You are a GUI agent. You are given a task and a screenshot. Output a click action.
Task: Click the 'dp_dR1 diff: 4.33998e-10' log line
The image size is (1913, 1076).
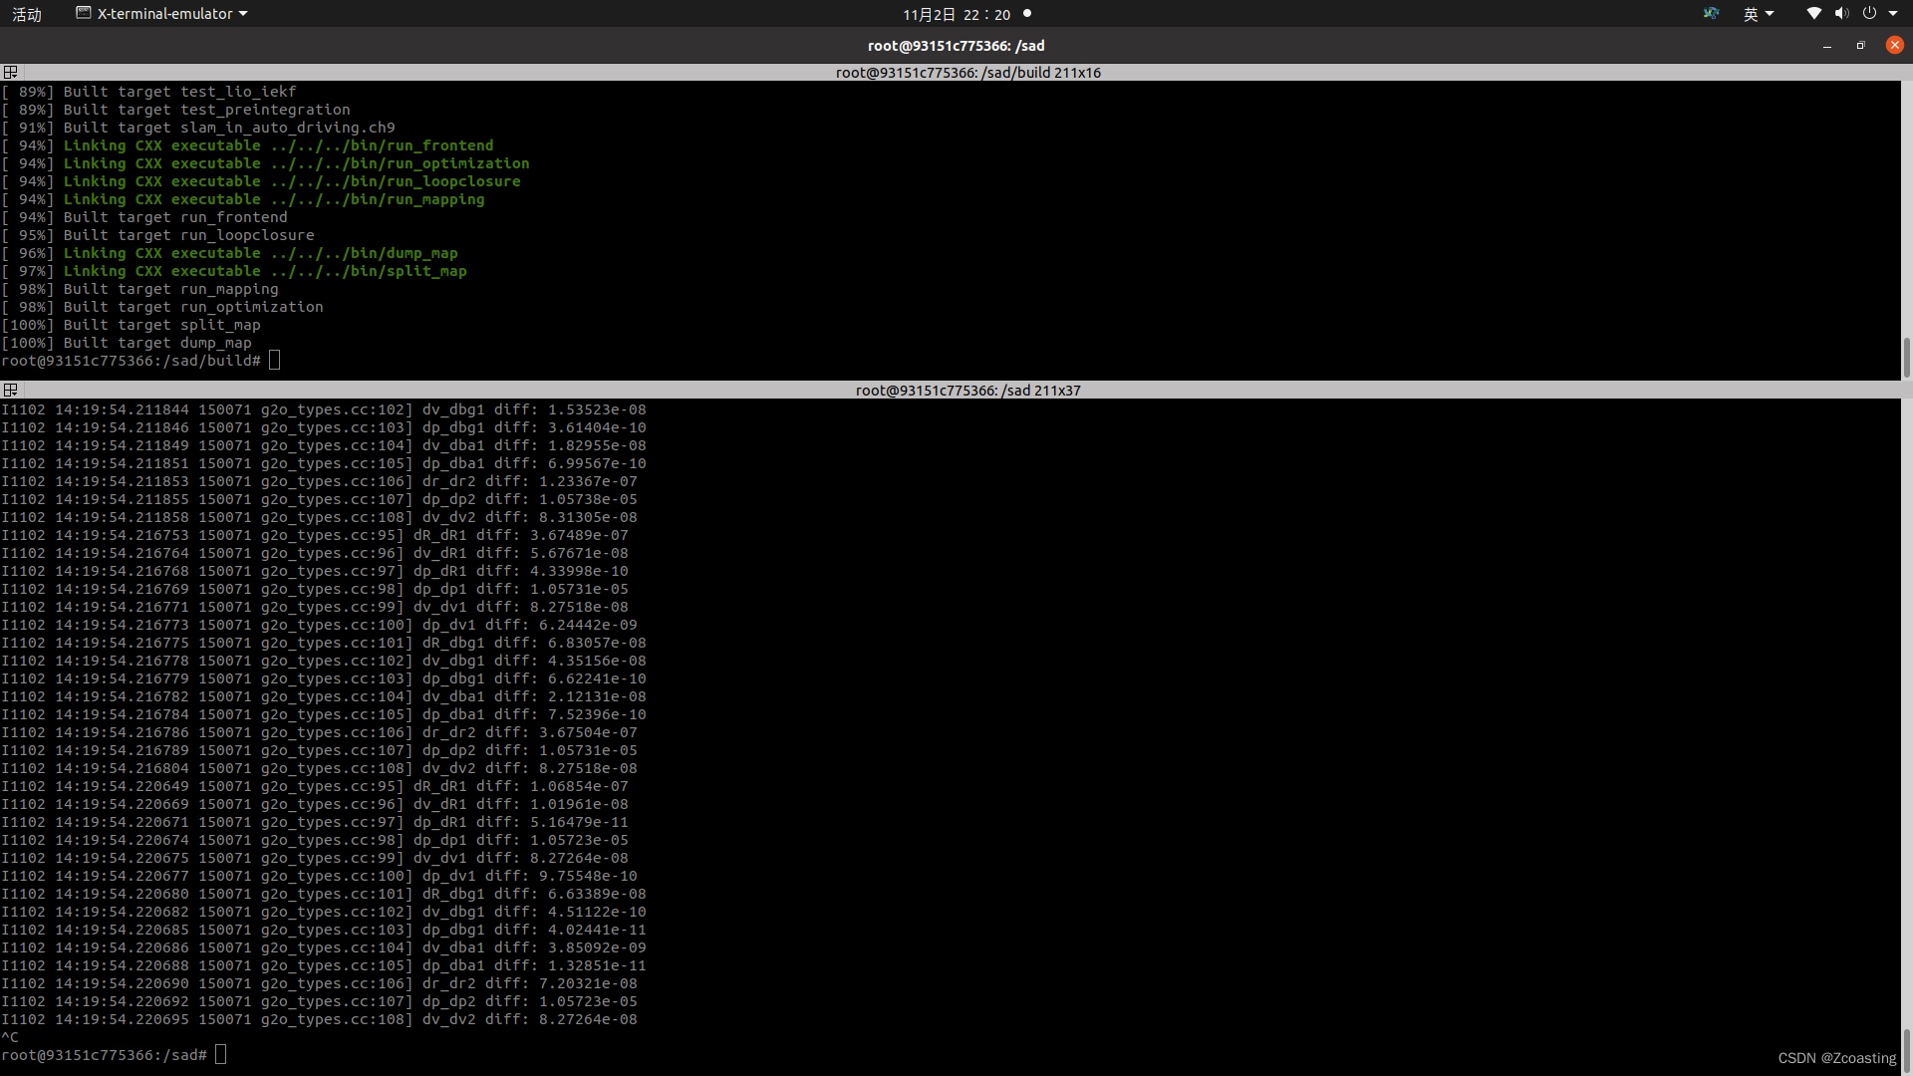click(315, 571)
